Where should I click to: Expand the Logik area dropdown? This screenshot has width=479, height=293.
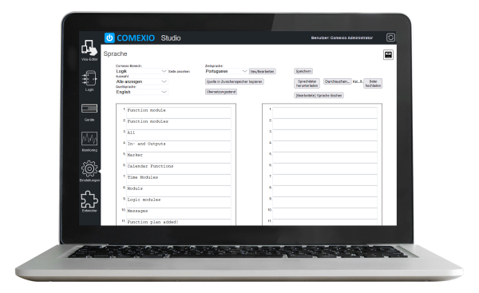point(141,71)
